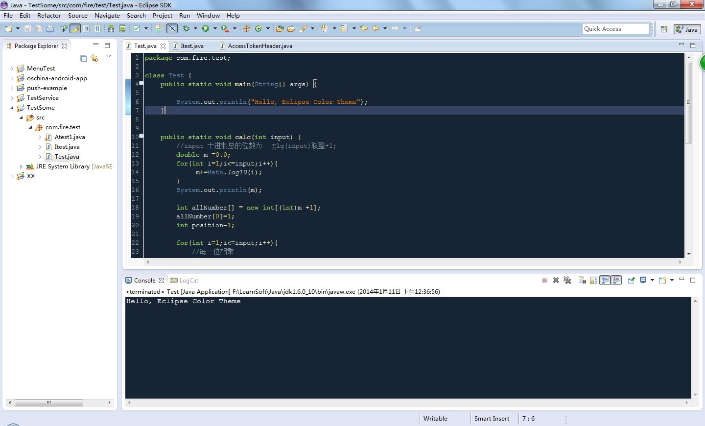Expand the MenuTest project
The image size is (705, 426).
tap(12, 69)
